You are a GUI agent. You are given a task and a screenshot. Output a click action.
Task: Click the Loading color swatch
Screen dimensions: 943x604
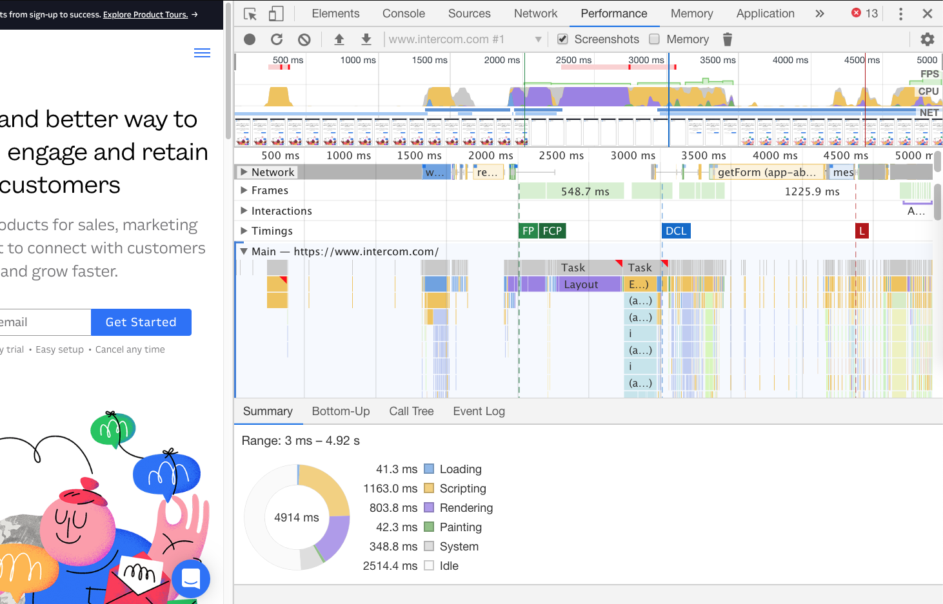coord(429,469)
